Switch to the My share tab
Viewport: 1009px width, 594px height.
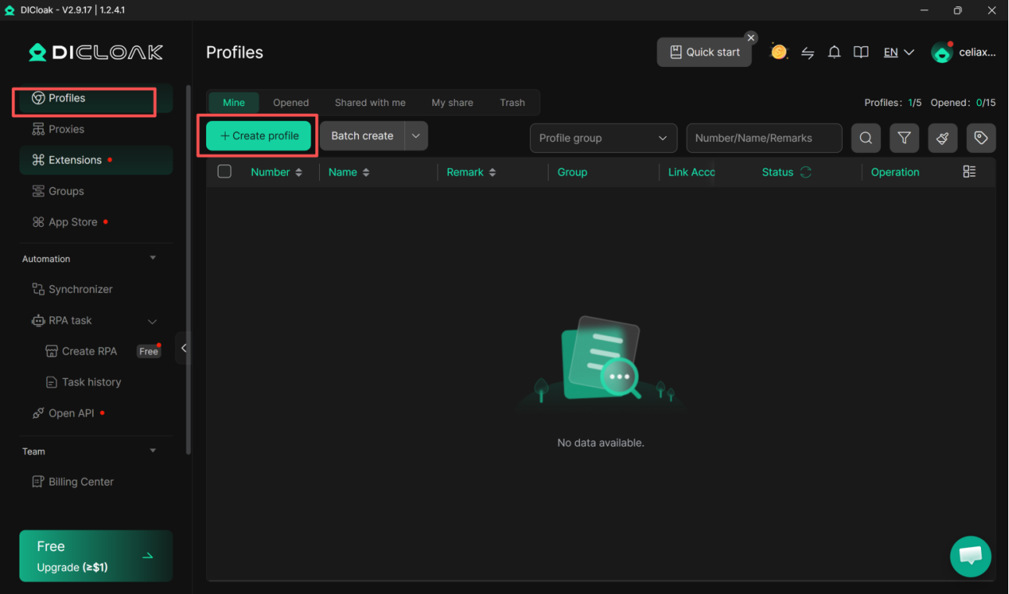(453, 103)
